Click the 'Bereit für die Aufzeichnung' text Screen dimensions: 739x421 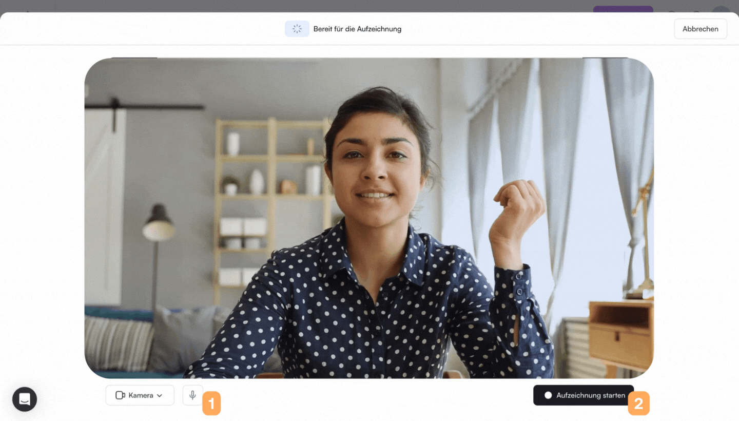[357, 29]
